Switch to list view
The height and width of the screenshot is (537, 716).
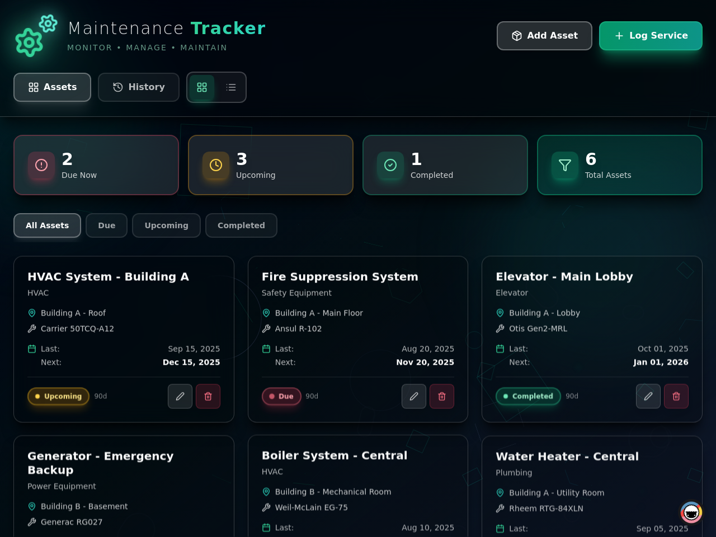click(x=231, y=87)
